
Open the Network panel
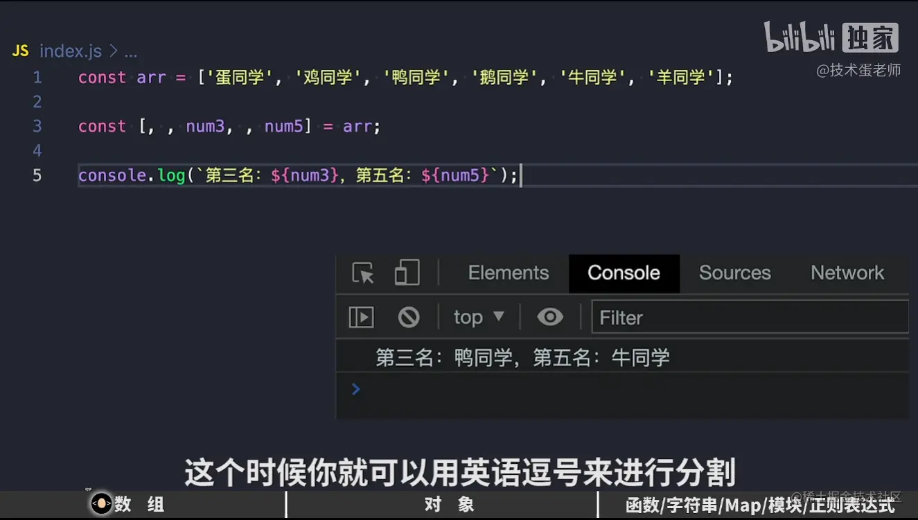click(x=847, y=273)
